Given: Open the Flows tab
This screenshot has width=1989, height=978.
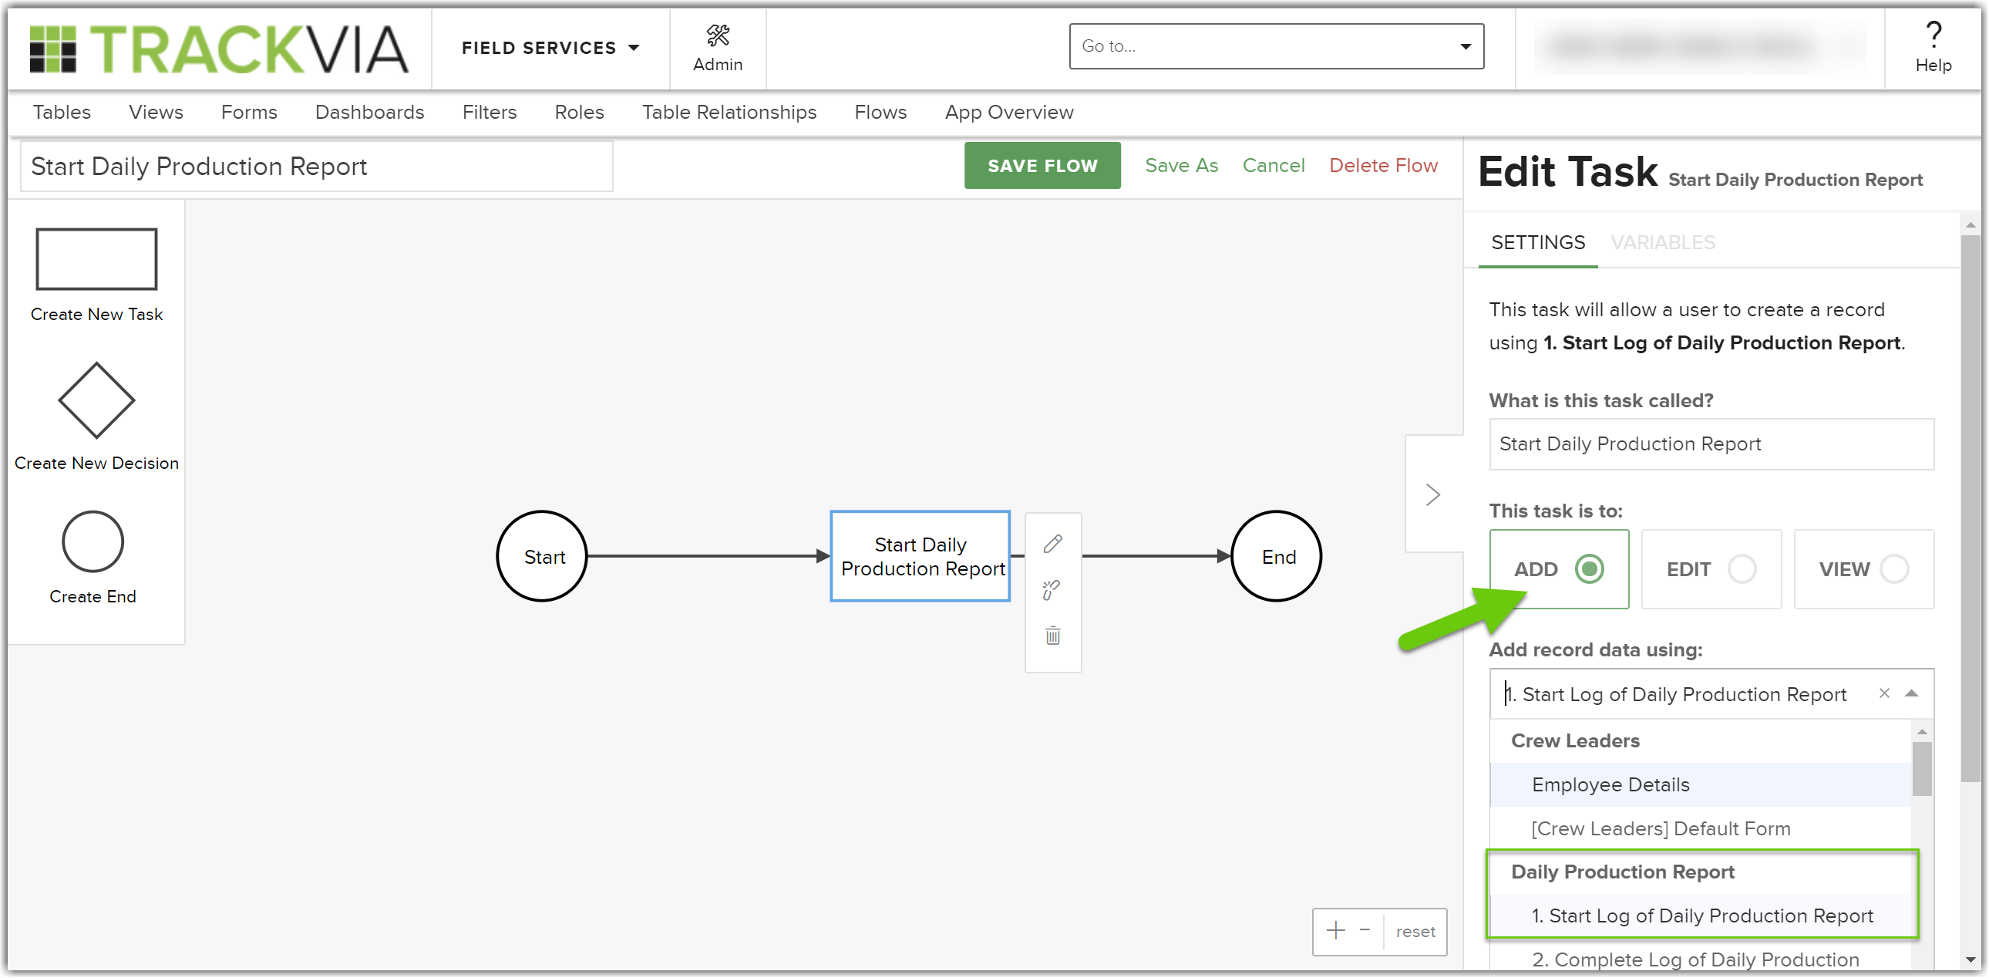Looking at the screenshot, I should coord(880,112).
